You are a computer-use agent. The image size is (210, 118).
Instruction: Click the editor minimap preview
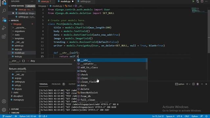tap(199, 10)
